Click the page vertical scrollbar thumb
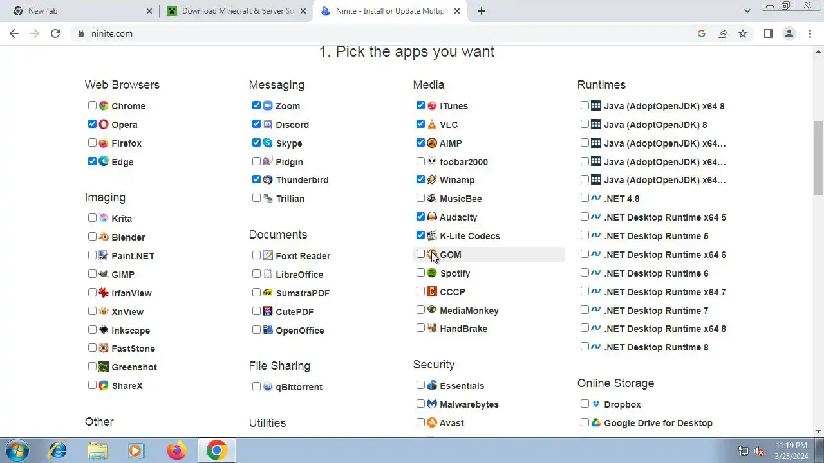The width and height of the screenshot is (824, 463). 819,158
